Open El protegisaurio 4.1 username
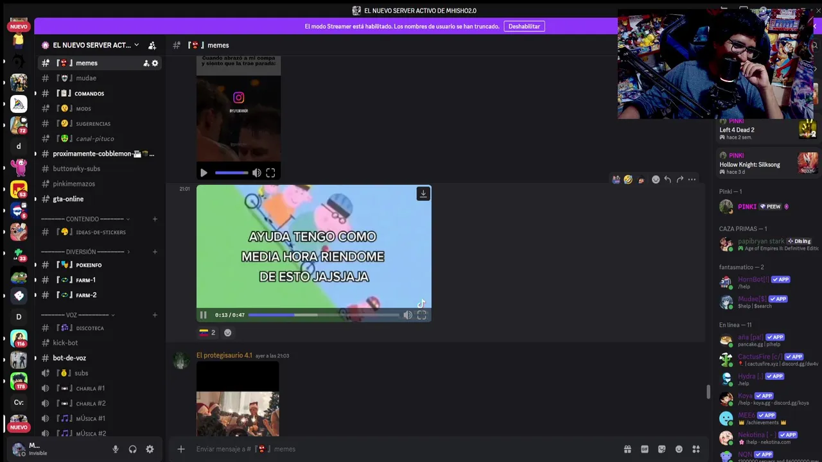822x462 pixels. 224,355
